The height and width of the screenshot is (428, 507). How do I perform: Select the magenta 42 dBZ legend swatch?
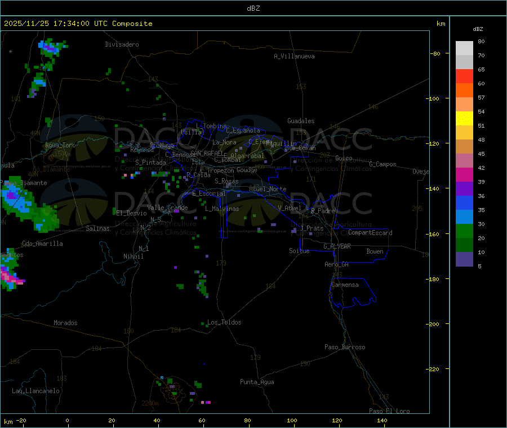[x=464, y=174]
